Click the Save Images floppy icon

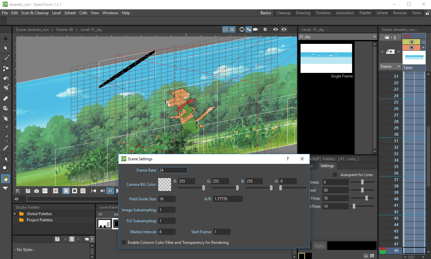(x=28, y=191)
